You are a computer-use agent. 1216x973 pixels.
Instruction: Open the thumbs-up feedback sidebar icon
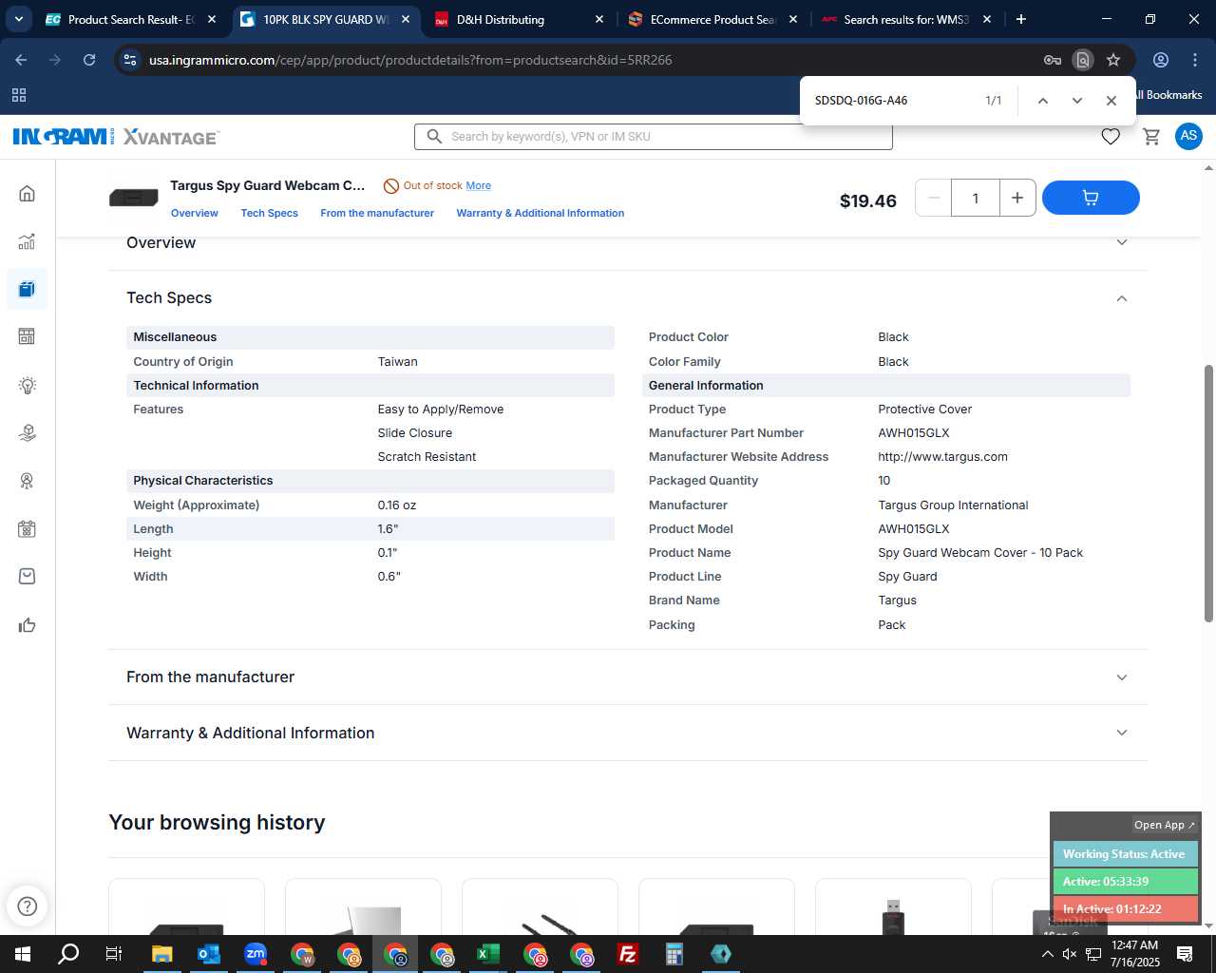tap(27, 624)
